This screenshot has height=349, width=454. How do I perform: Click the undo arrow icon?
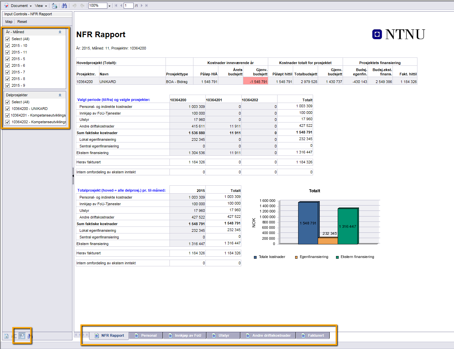tap(74, 6)
